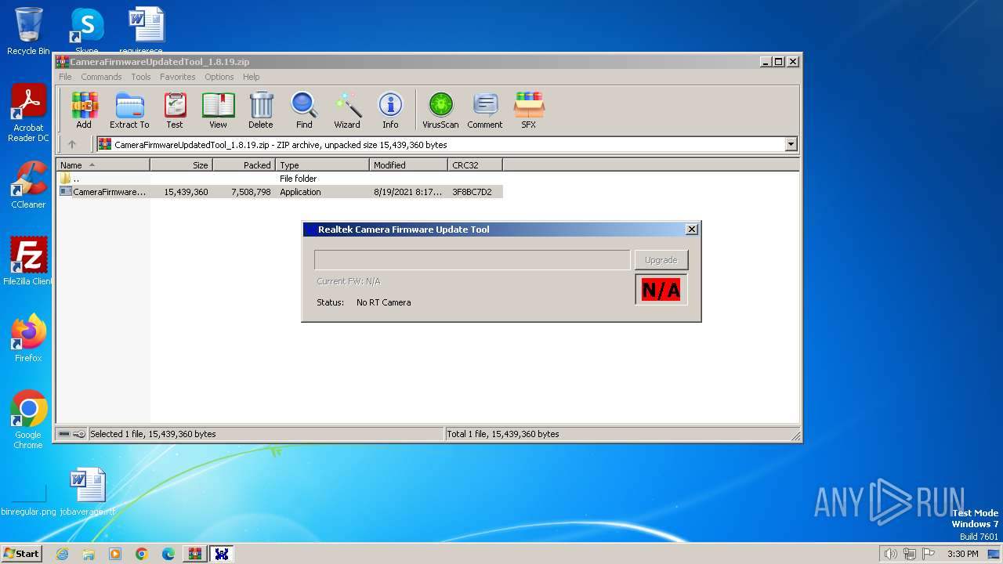Select the Firefox desktop shortcut
Image resolution: width=1003 pixels, height=564 pixels.
coord(28,338)
